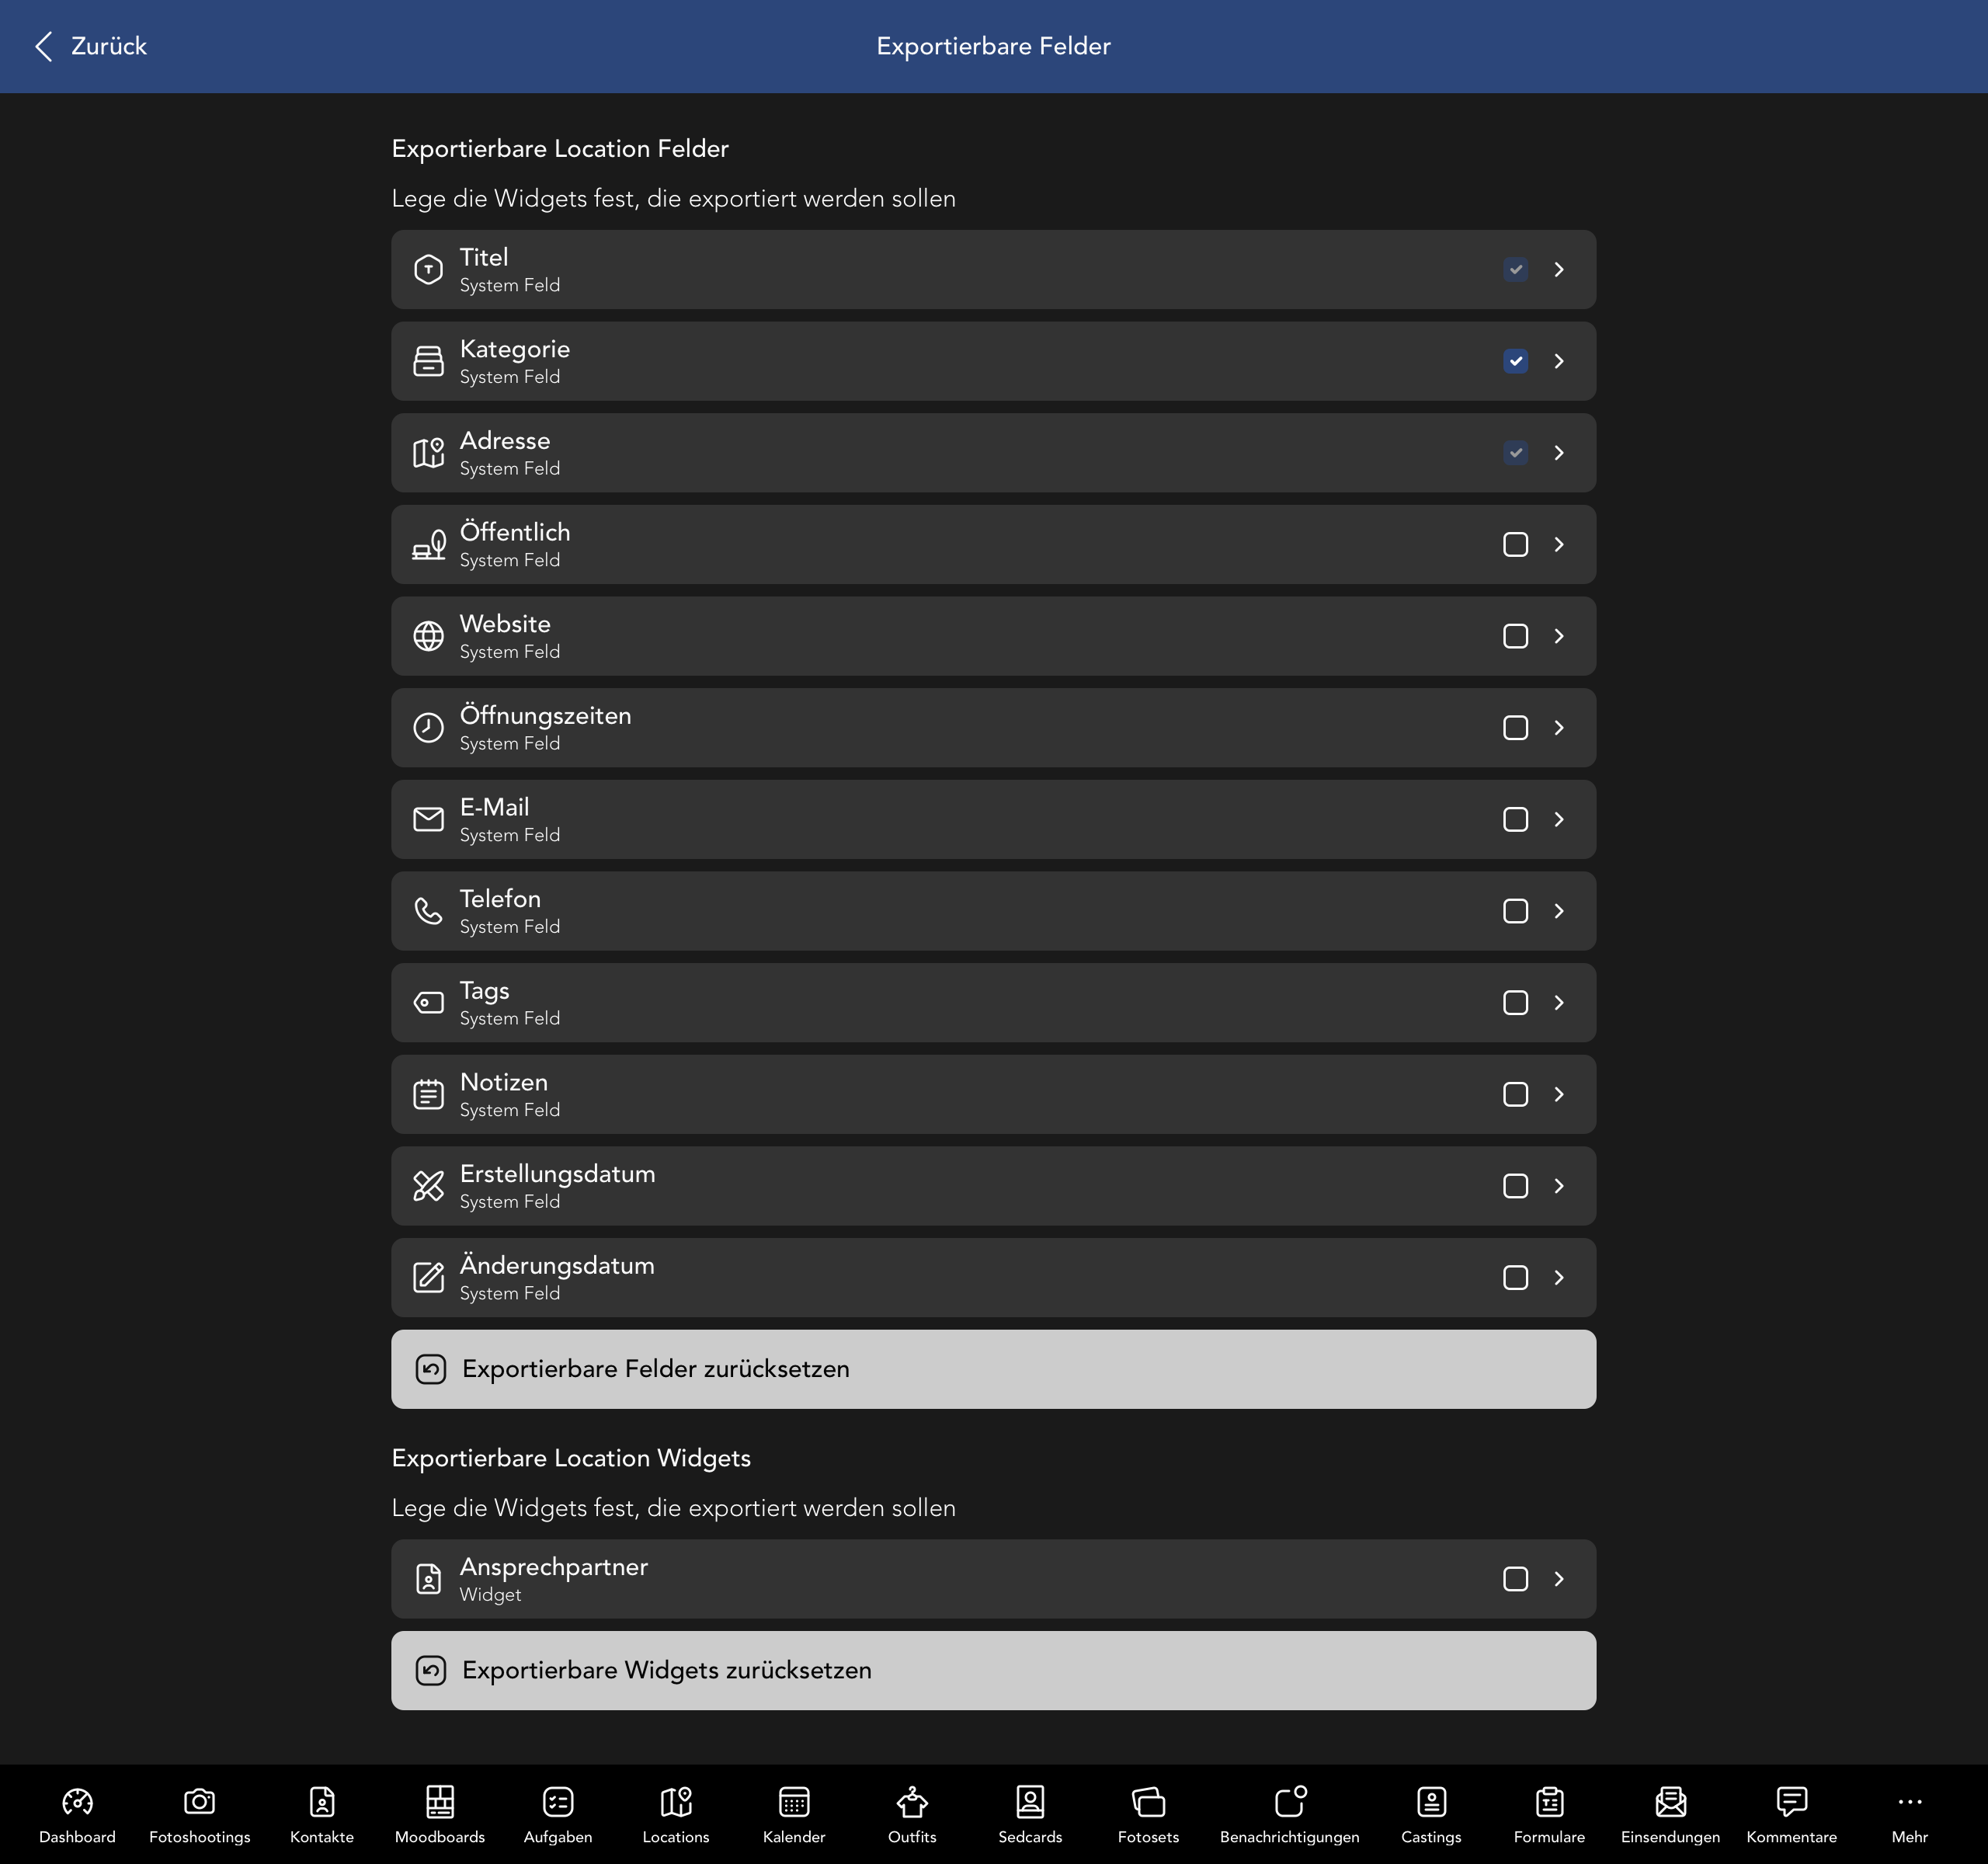The height and width of the screenshot is (1864, 1988).
Task: Go back via Zurück label
Action: tap(109, 46)
